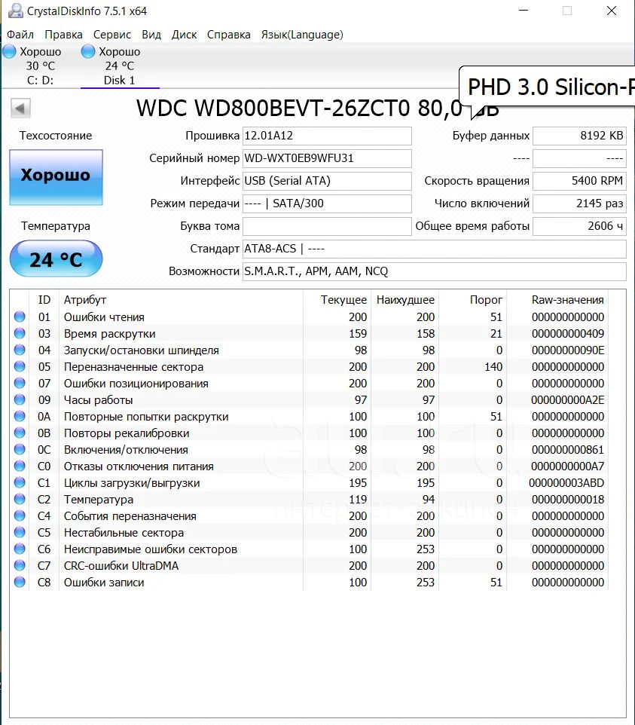Click the Буфер данных value 8192 KB
635x725 pixels.
(x=579, y=136)
